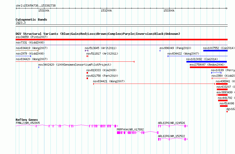Select the 2q23.3 cytogenetic band
Image resolution: width=235 pixels, height=154 pixels.
[121, 26]
